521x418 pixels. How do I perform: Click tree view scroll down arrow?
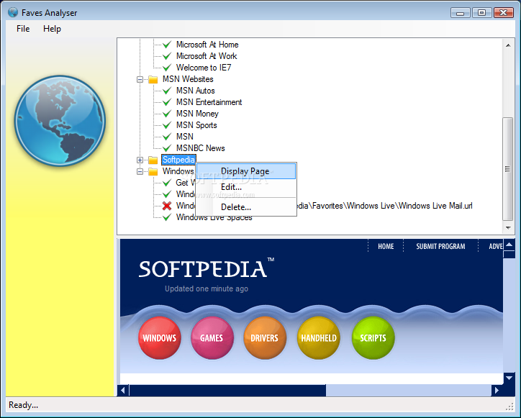(x=508, y=228)
